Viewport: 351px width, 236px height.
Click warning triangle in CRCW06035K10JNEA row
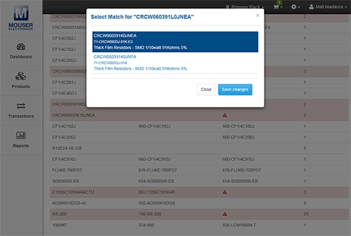224,115
